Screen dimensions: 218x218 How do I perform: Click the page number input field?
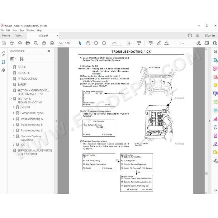click(x=61, y=43)
